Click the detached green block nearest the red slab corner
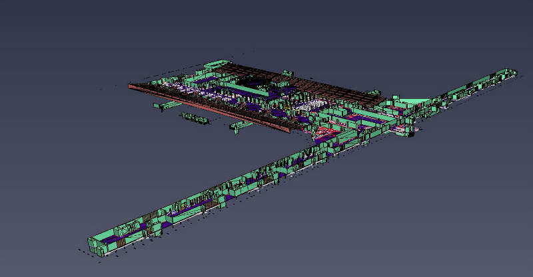Image resolution: width=533 pixels, height=277 pixels. [239, 126]
